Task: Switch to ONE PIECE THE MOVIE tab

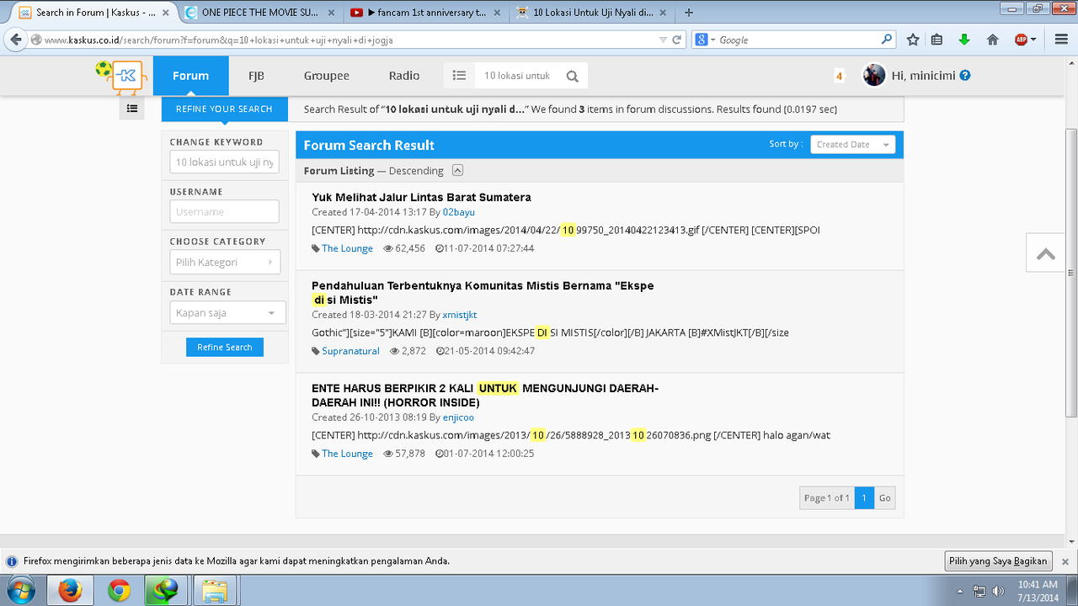Action: [259, 13]
